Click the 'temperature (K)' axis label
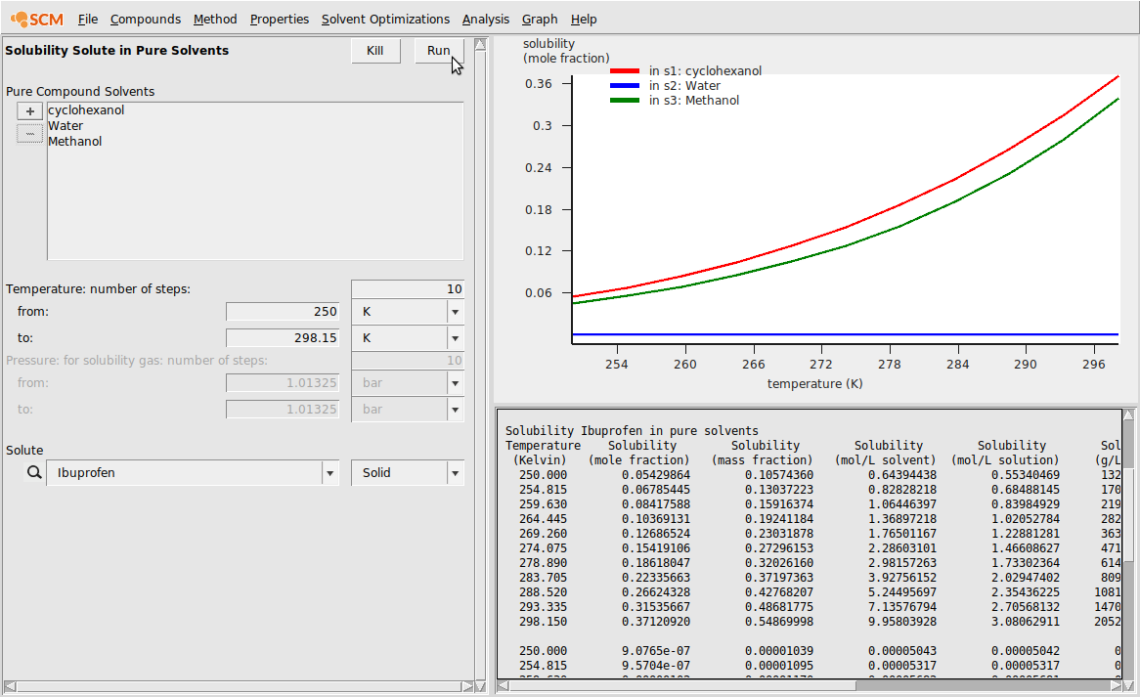1140x697 pixels. click(x=815, y=383)
